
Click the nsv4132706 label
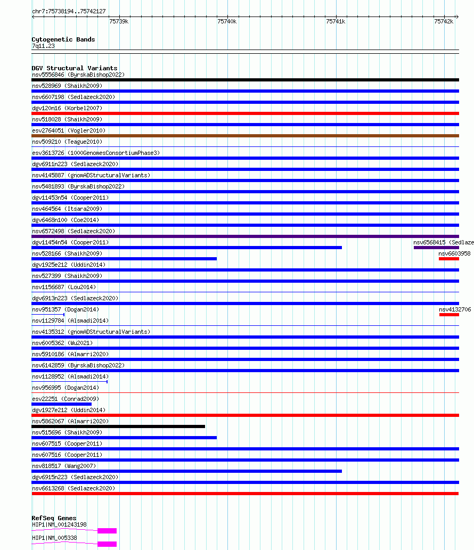pyautogui.click(x=455, y=310)
